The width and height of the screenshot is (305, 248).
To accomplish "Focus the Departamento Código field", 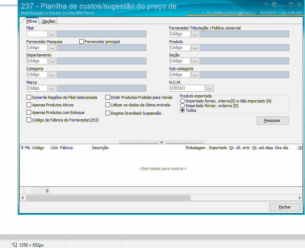I will pos(37,61).
